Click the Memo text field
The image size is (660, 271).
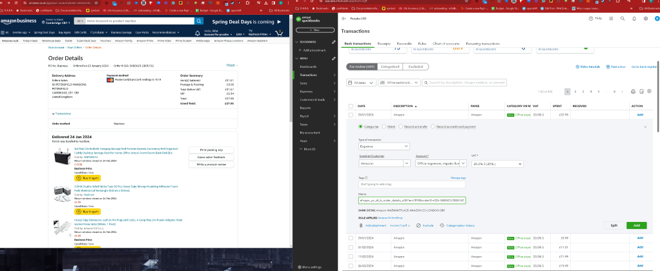coord(412,201)
